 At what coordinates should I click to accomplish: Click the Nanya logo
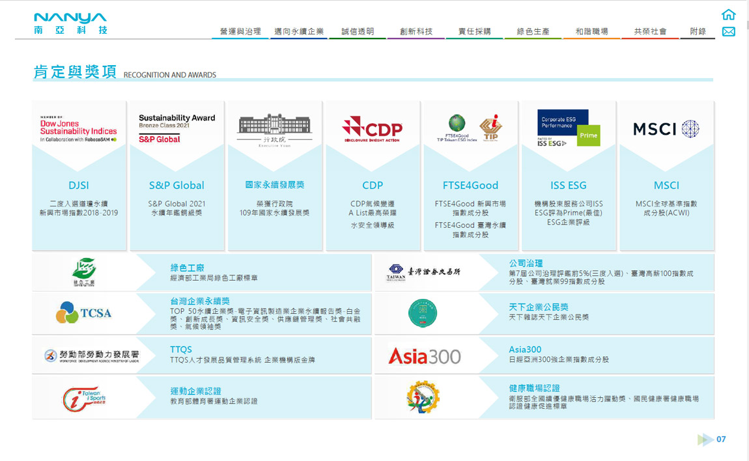pos(70,23)
